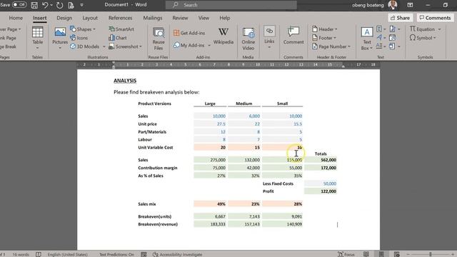Click the ANALYSIS heading in document
The width and height of the screenshot is (457, 257).
pyautogui.click(x=125, y=81)
